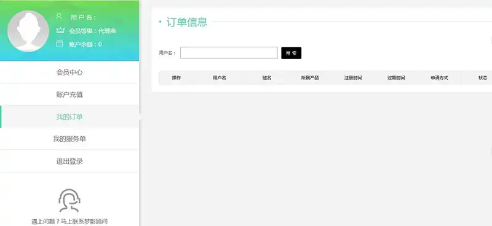Click the 用户名 table column header
Image resolution: width=492 pixels, height=226 pixels.
click(220, 78)
